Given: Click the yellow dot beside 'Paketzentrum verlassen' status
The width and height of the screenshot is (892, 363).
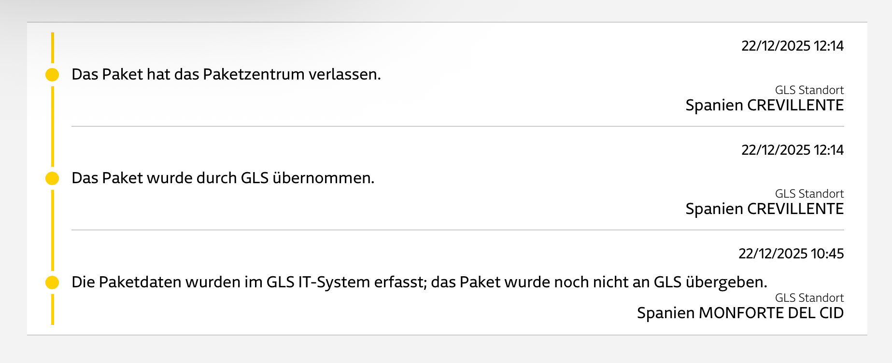Looking at the screenshot, I should 52,75.
